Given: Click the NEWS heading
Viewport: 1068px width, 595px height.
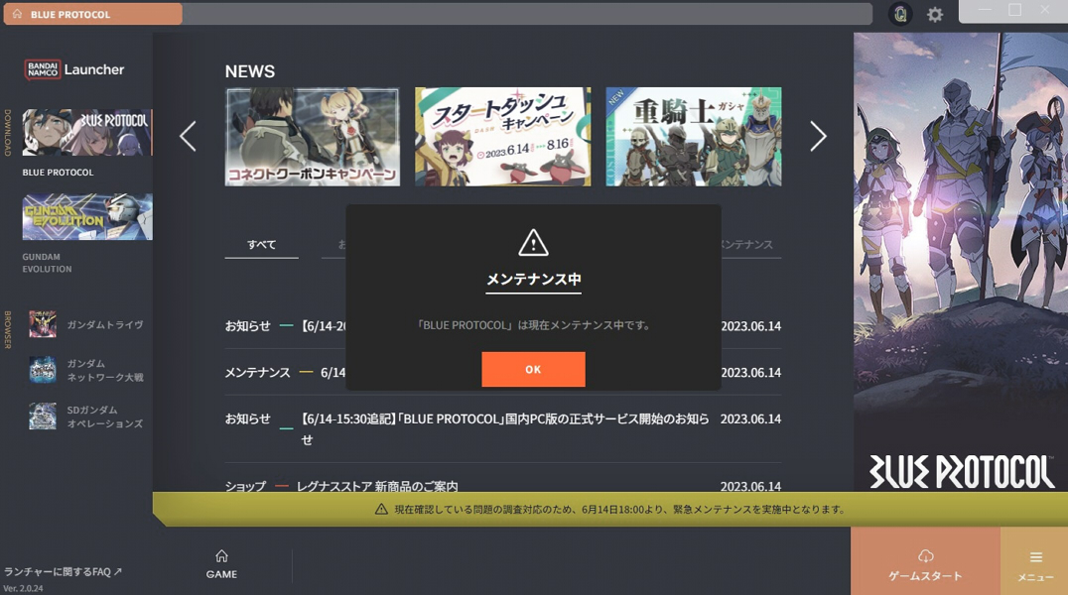Looking at the screenshot, I should (250, 71).
